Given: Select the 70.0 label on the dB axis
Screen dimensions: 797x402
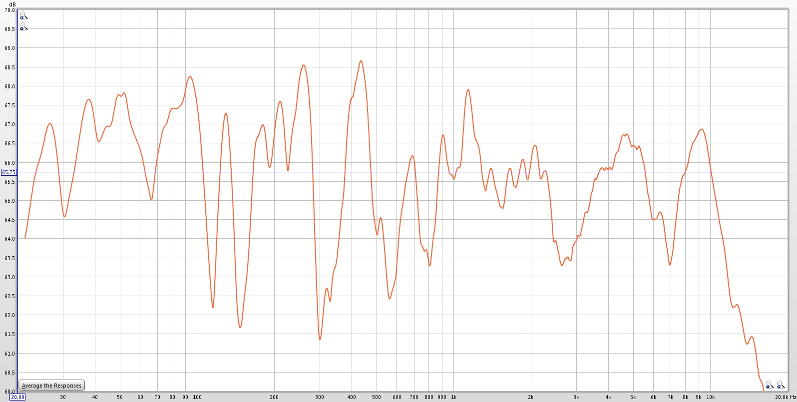Looking at the screenshot, I should [9, 10].
